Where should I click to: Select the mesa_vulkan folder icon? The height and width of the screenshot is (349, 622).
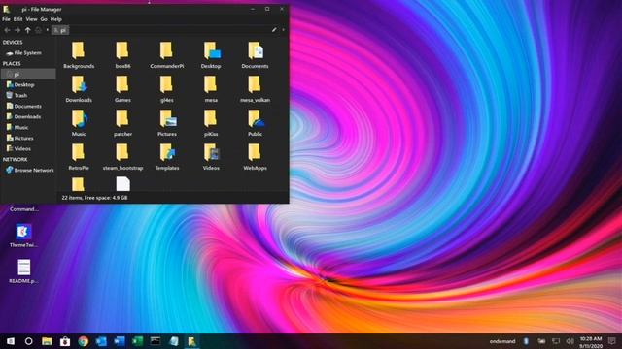(255, 84)
